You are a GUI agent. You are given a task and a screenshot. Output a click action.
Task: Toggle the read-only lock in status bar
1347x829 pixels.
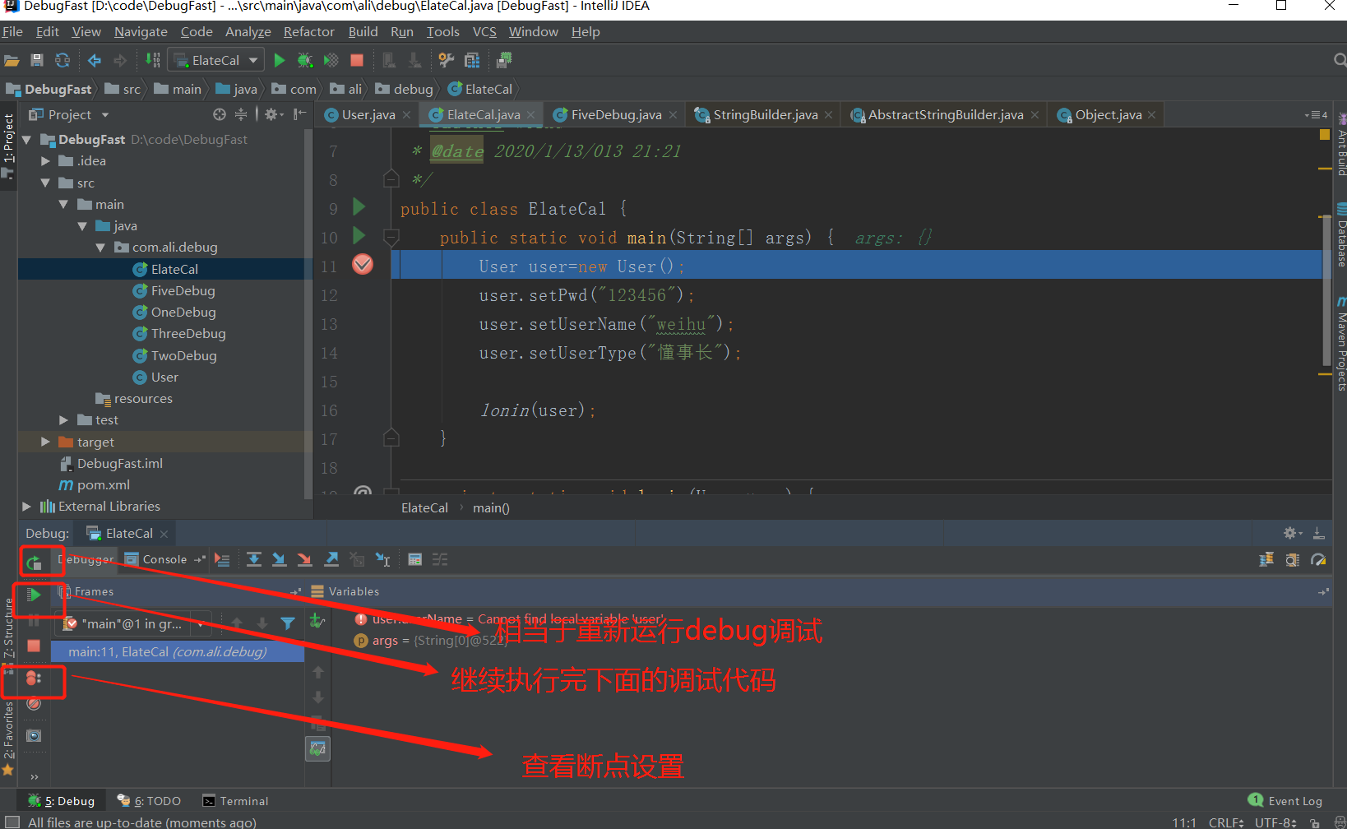[x=1315, y=822]
